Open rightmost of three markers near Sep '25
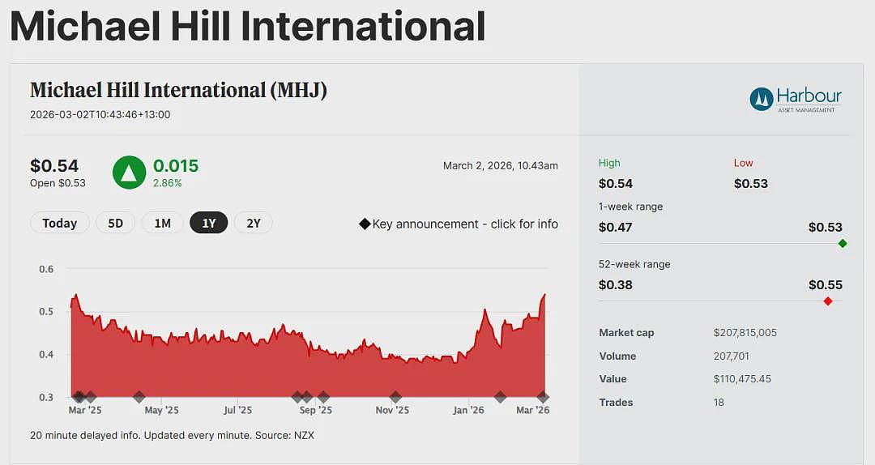 point(323,398)
